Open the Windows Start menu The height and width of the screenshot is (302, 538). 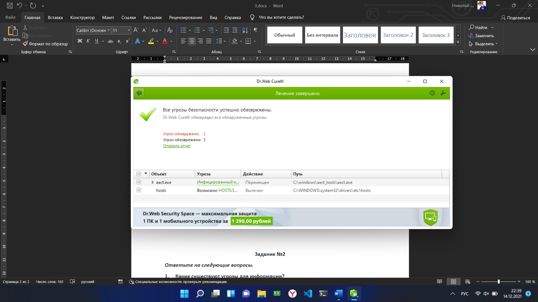[184, 294]
